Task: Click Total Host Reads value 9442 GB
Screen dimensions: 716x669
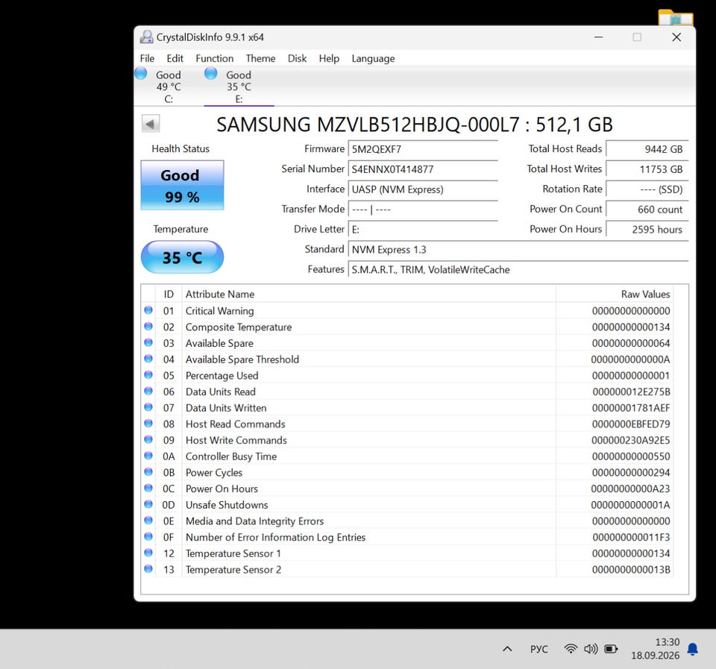Action: (647, 149)
